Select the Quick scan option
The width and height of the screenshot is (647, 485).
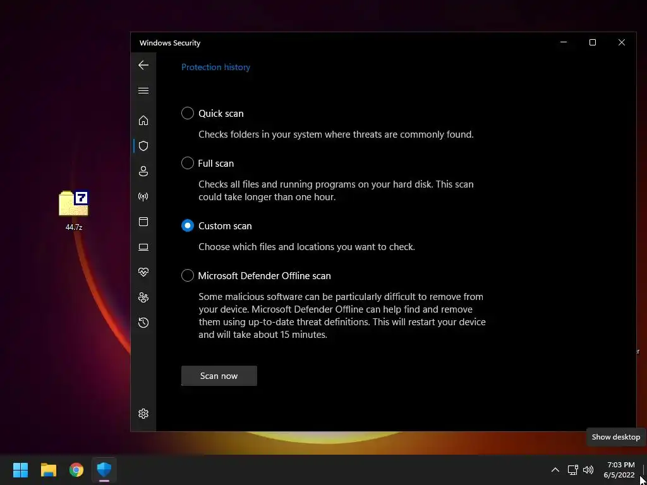pos(212,114)
